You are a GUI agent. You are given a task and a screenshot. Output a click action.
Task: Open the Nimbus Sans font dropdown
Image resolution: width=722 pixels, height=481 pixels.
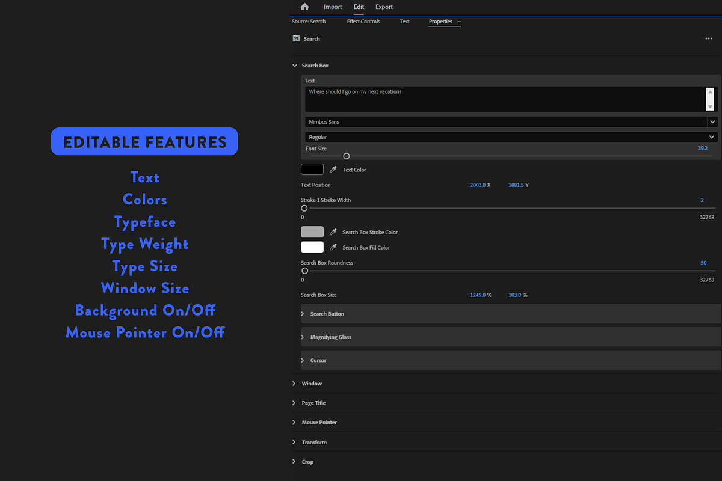(x=511, y=122)
